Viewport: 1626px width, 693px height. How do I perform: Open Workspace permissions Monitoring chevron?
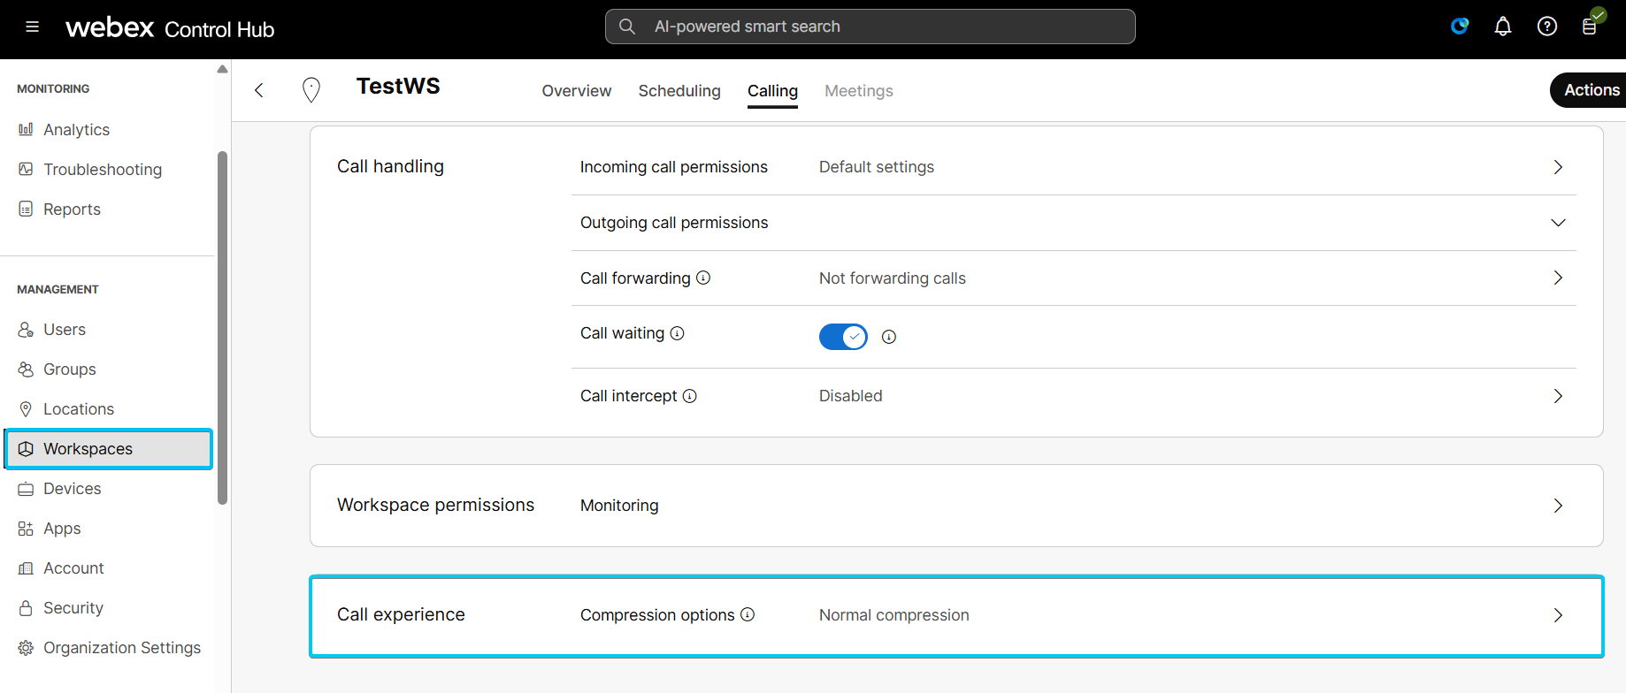(1558, 506)
